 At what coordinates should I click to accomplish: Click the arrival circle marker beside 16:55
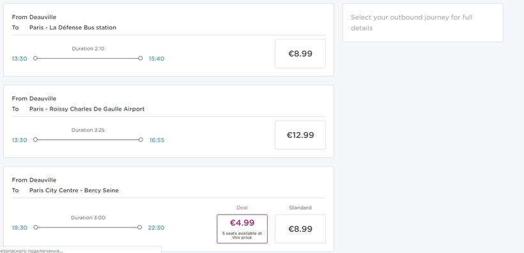(141, 140)
